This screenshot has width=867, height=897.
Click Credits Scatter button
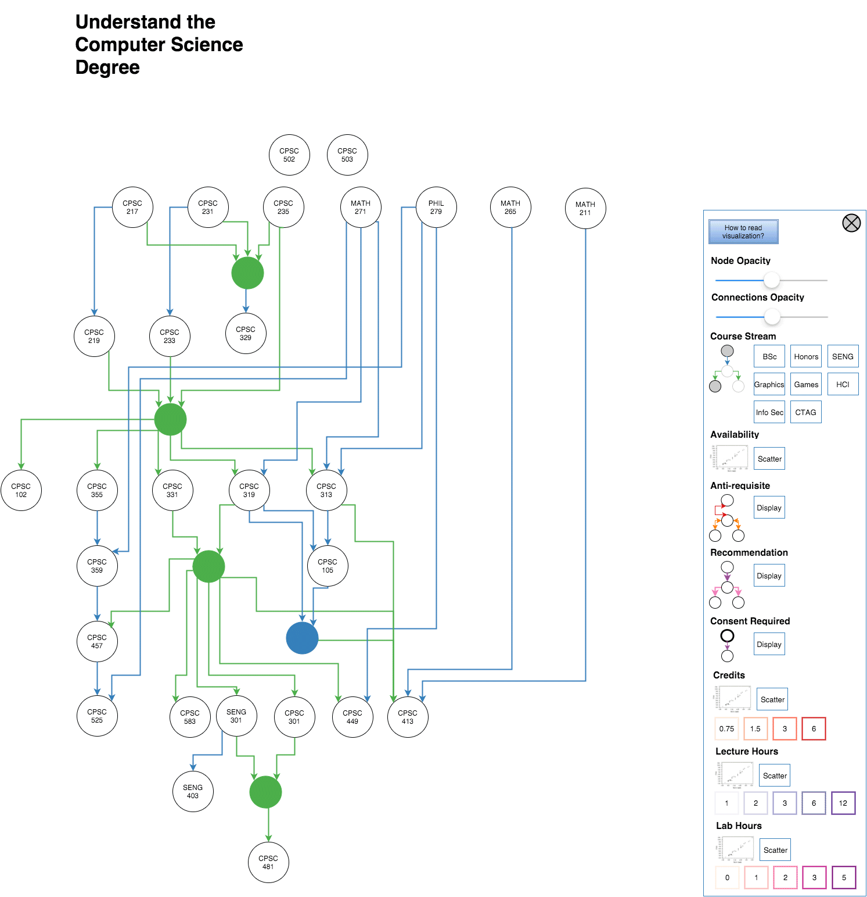tap(772, 699)
